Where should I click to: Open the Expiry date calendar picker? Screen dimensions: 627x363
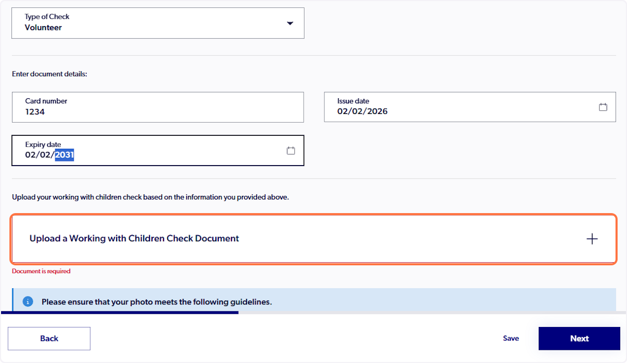point(291,150)
